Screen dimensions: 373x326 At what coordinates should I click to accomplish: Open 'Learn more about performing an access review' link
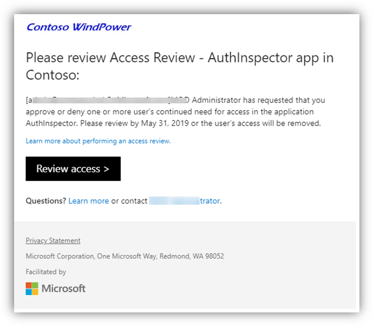[x=98, y=141]
